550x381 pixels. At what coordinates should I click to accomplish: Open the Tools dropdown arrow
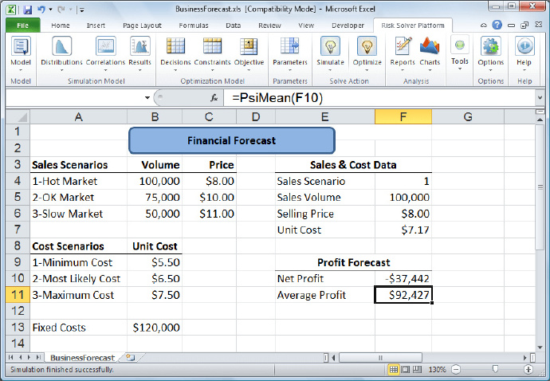[460, 69]
